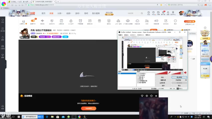The height and width of the screenshot is (119, 212).
Task: Open 消息 bell icon in header
Action: coord(168,12)
